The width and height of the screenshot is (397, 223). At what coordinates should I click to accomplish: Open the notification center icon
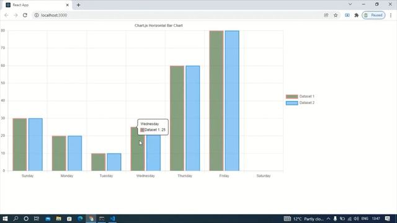click(x=387, y=219)
